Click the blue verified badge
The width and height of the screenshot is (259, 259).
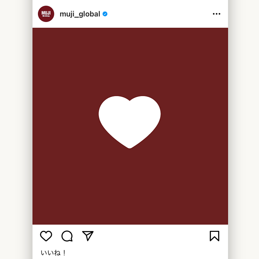pos(105,14)
